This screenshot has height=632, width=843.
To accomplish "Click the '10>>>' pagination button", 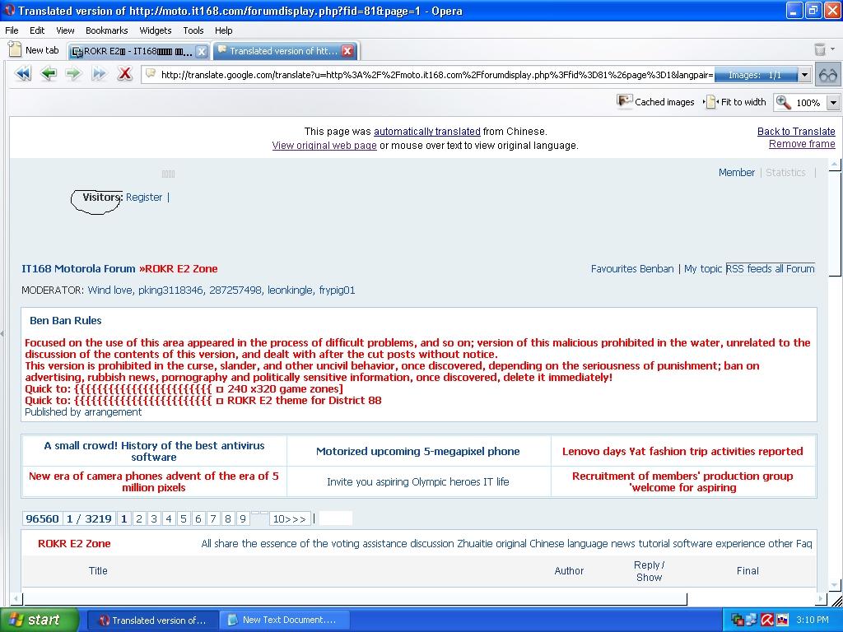I will tap(289, 518).
